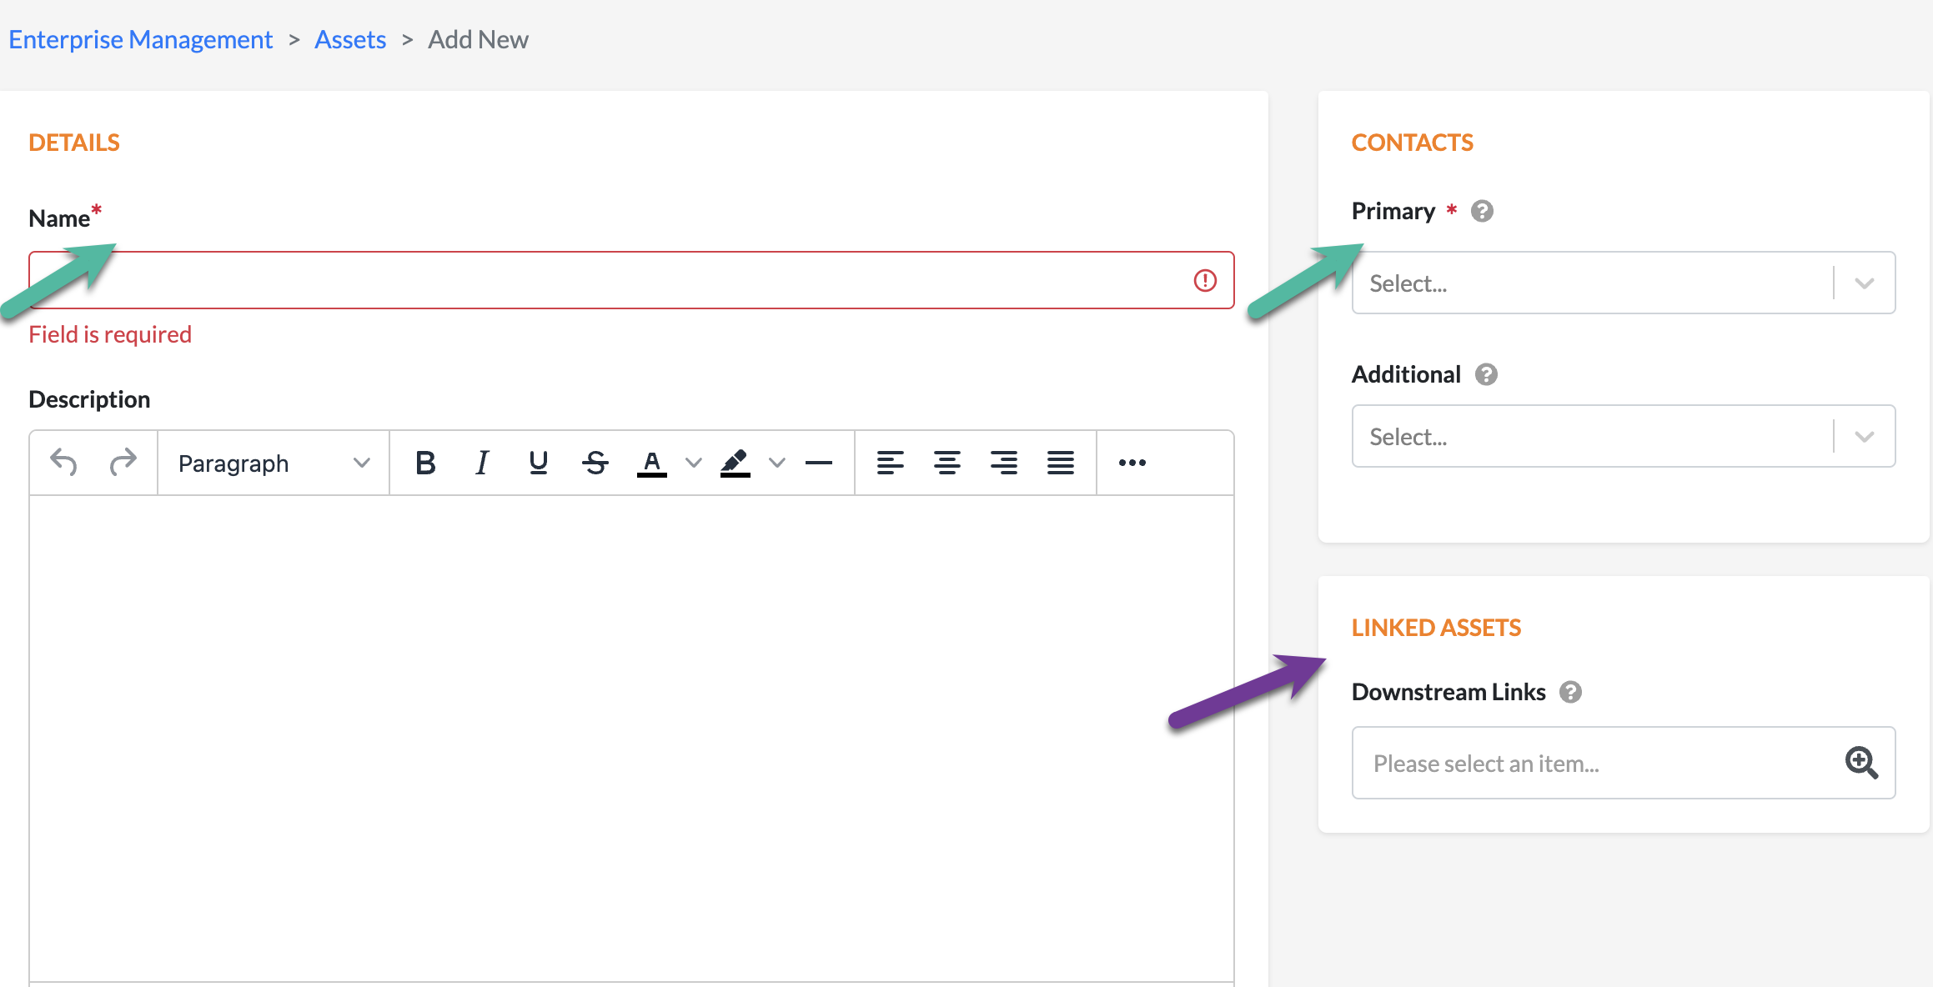
Task: Justify the text
Action: pos(1060,462)
